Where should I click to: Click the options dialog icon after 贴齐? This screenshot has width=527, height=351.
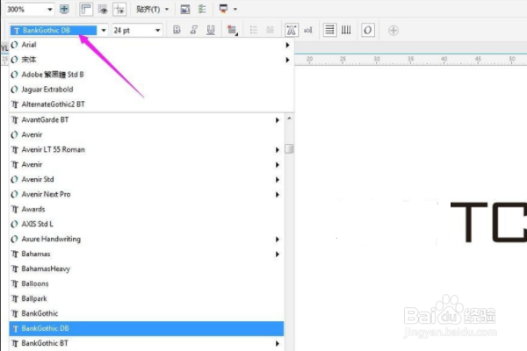click(184, 10)
